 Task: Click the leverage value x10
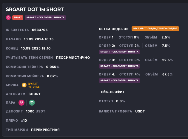pyautogui.click(x=24, y=121)
